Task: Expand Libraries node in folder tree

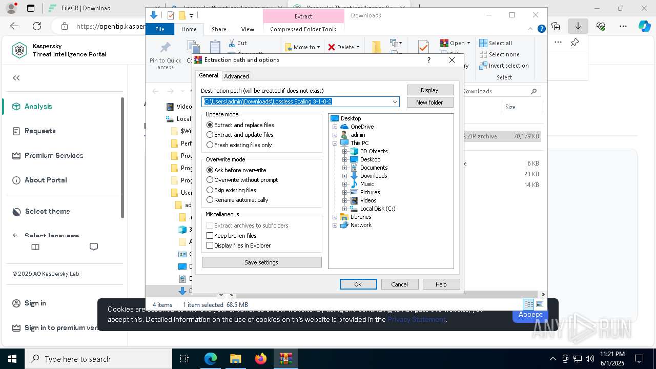Action: (x=335, y=217)
